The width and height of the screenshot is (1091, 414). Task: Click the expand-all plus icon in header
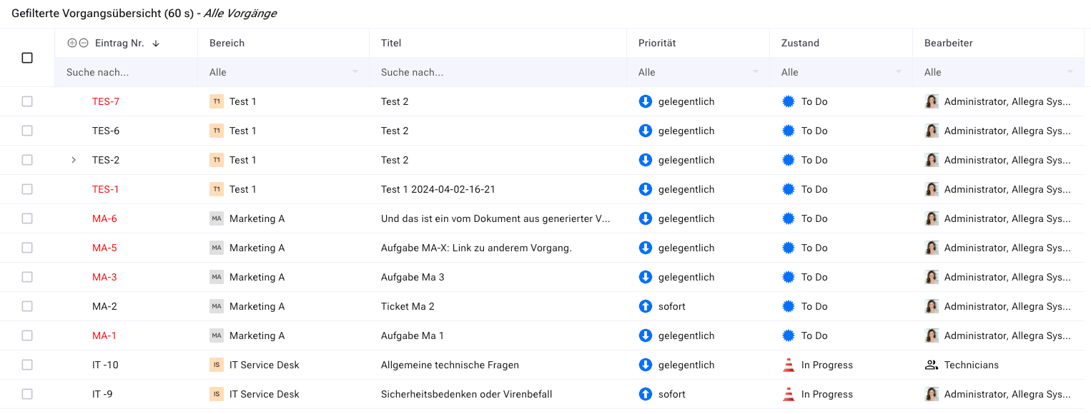click(x=71, y=43)
